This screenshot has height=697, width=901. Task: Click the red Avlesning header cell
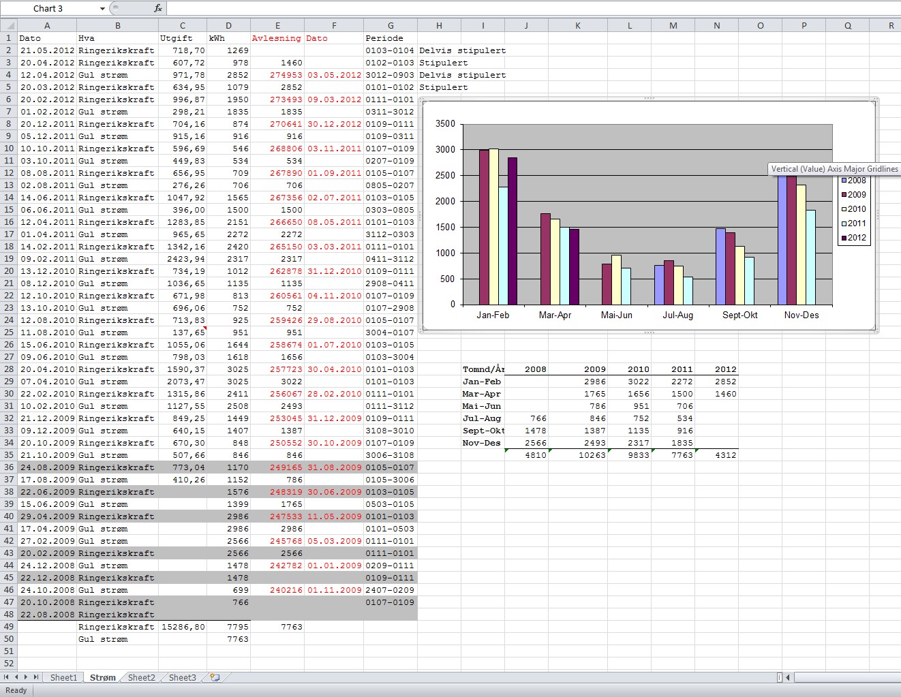[x=277, y=38]
